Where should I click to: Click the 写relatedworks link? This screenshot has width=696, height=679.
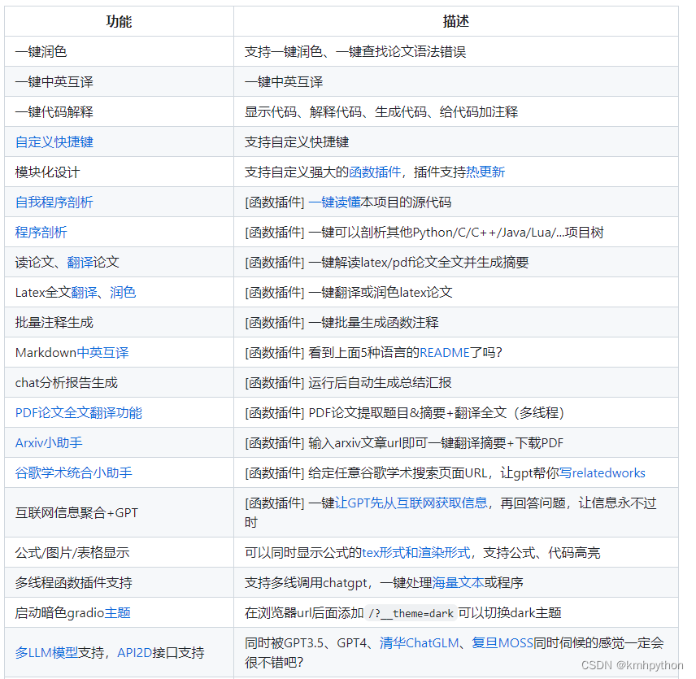pos(602,473)
